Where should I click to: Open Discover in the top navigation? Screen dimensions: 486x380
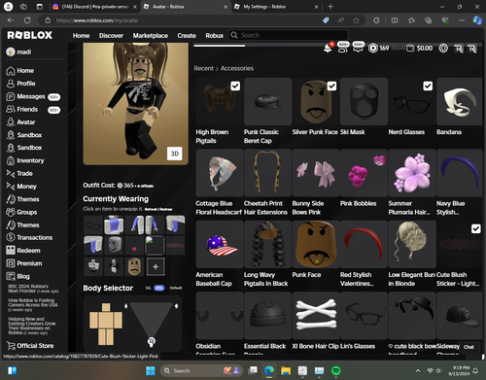(x=111, y=36)
